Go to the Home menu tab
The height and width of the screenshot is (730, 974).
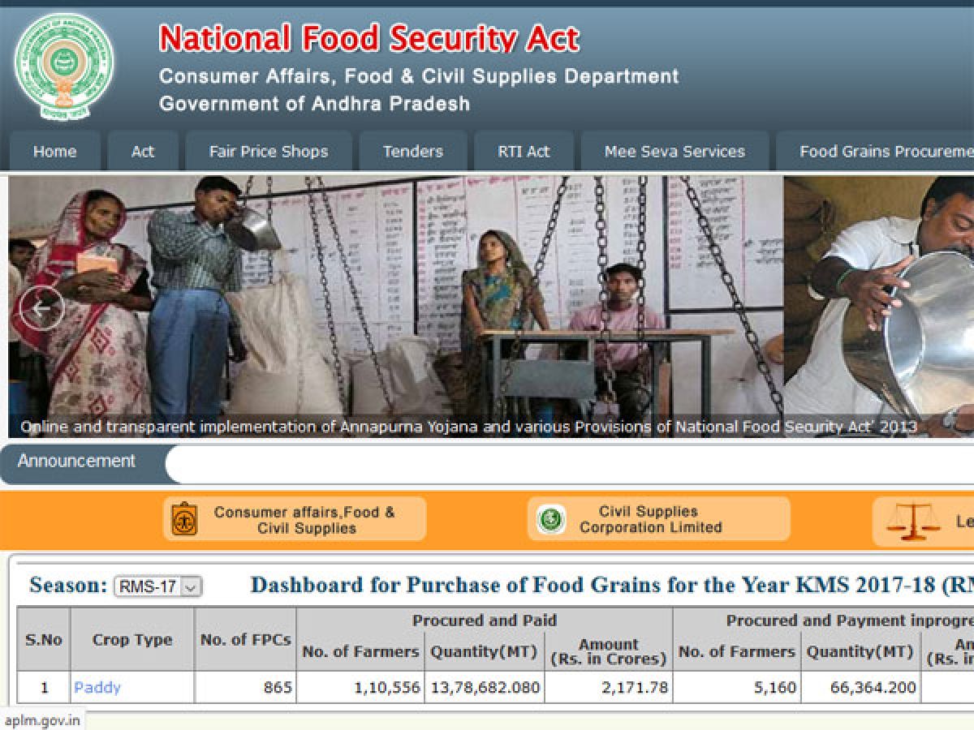pyautogui.click(x=54, y=152)
